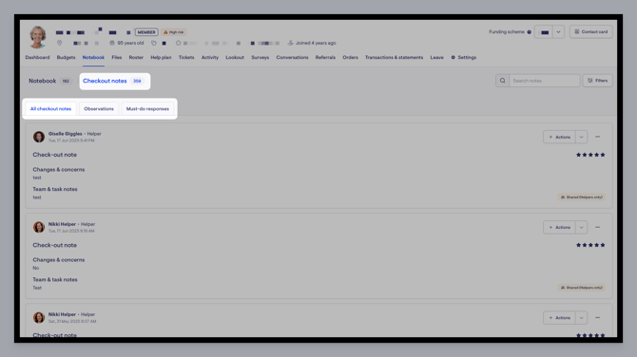Select the 'Tue, 17 Jun 2025 5:41 PM' timestamp
The height and width of the screenshot is (357, 637).
(x=71, y=141)
